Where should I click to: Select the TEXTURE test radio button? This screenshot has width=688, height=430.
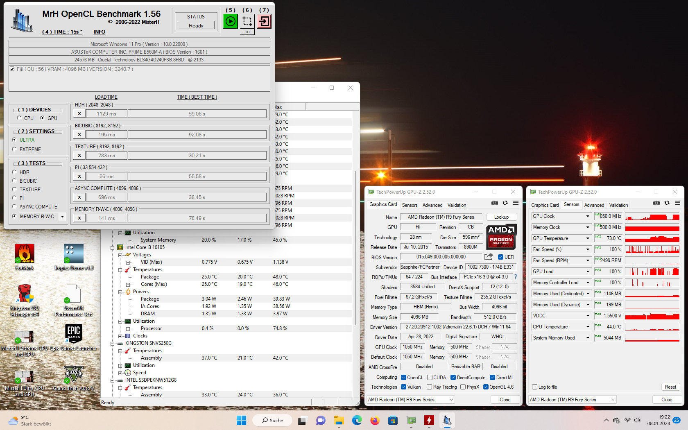point(14,190)
